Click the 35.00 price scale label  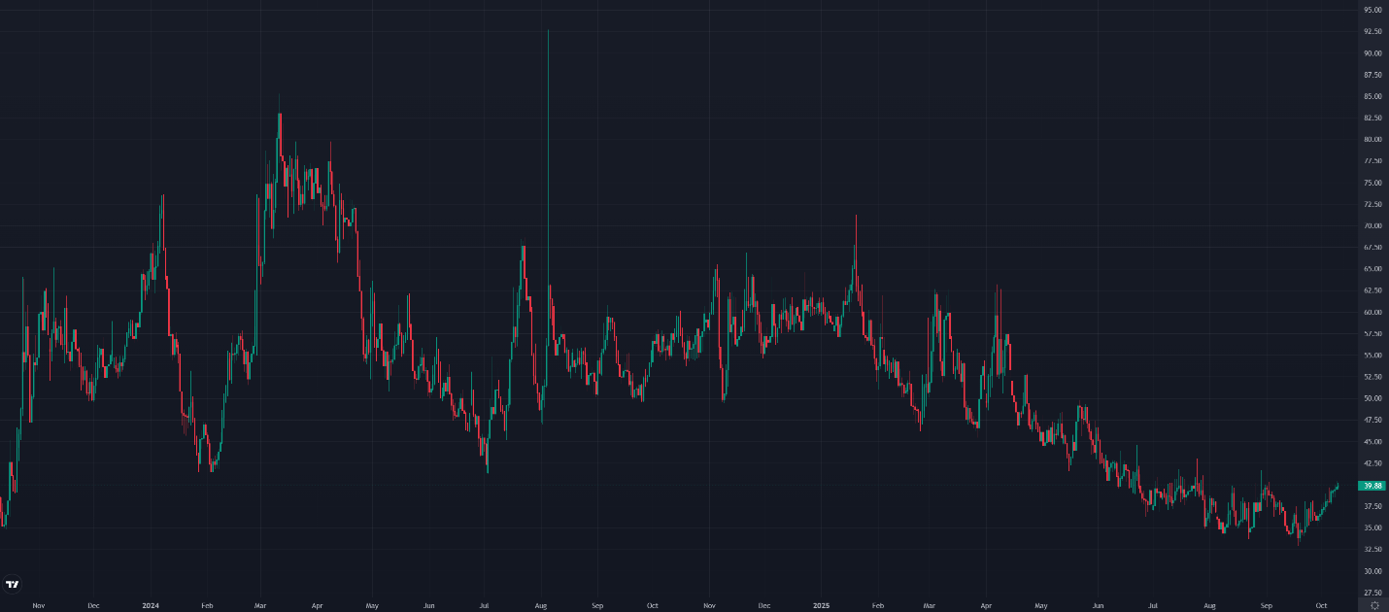(1372, 527)
